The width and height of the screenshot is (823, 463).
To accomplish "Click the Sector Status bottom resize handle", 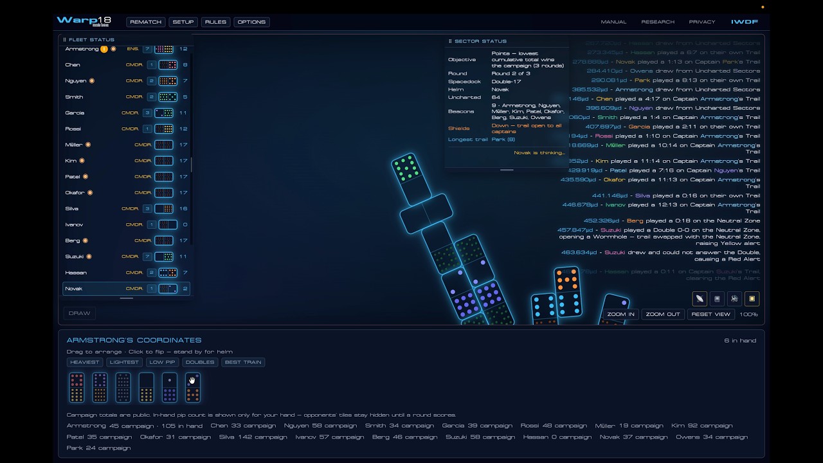I will [507, 170].
